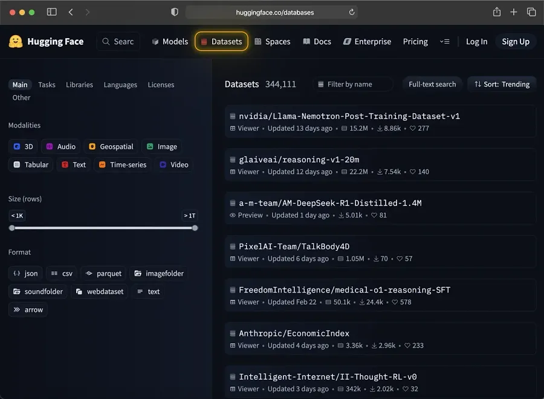Click the download icon on nvidia/Llama-Nemotron row

point(380,128)
